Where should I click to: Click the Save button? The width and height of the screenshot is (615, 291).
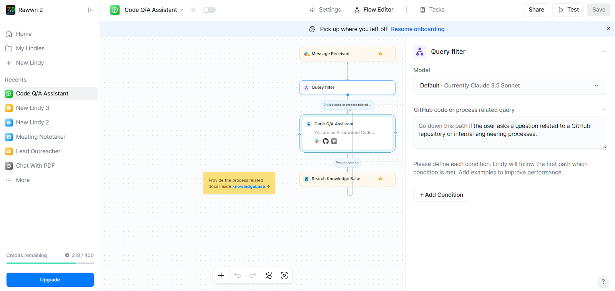tap(598, 10)
